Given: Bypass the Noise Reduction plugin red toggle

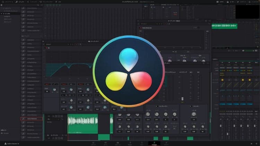Looking at the screenshot, I should click(141, 28).
